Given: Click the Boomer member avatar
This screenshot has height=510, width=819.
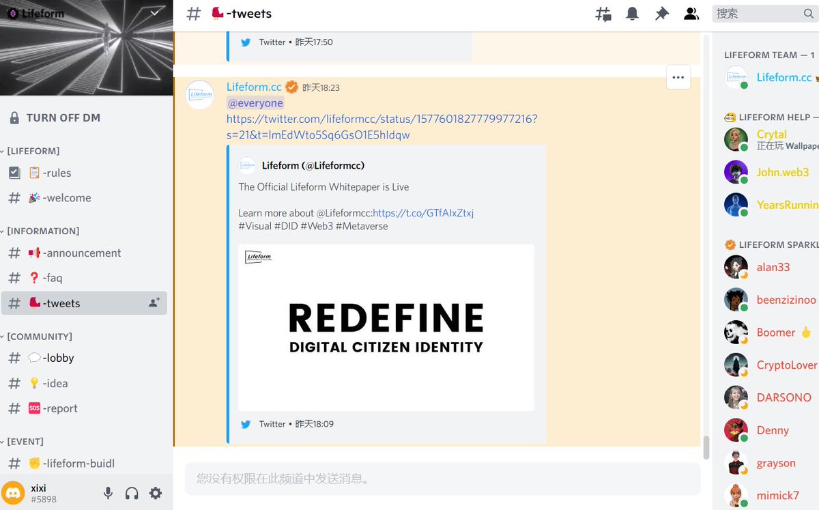Looking at the screenshot, I should point(736,332).
